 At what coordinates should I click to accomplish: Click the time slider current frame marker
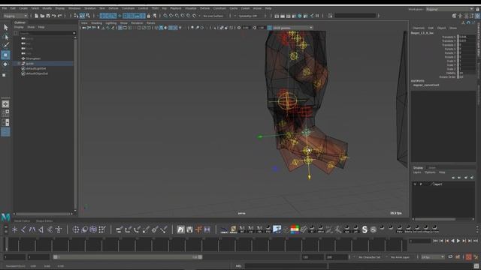pos(6,244)
